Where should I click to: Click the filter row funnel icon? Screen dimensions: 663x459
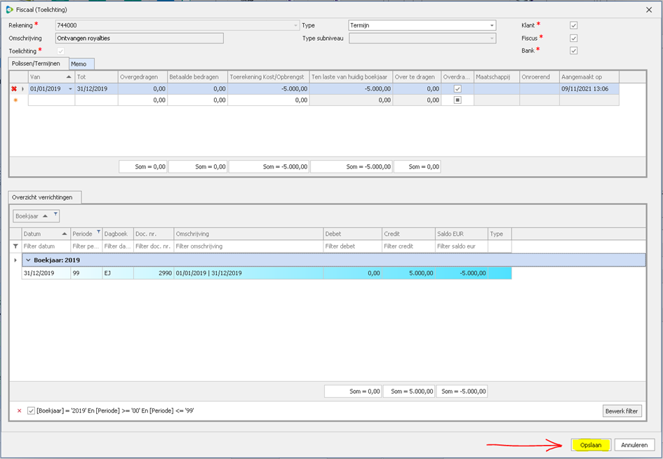15,246
